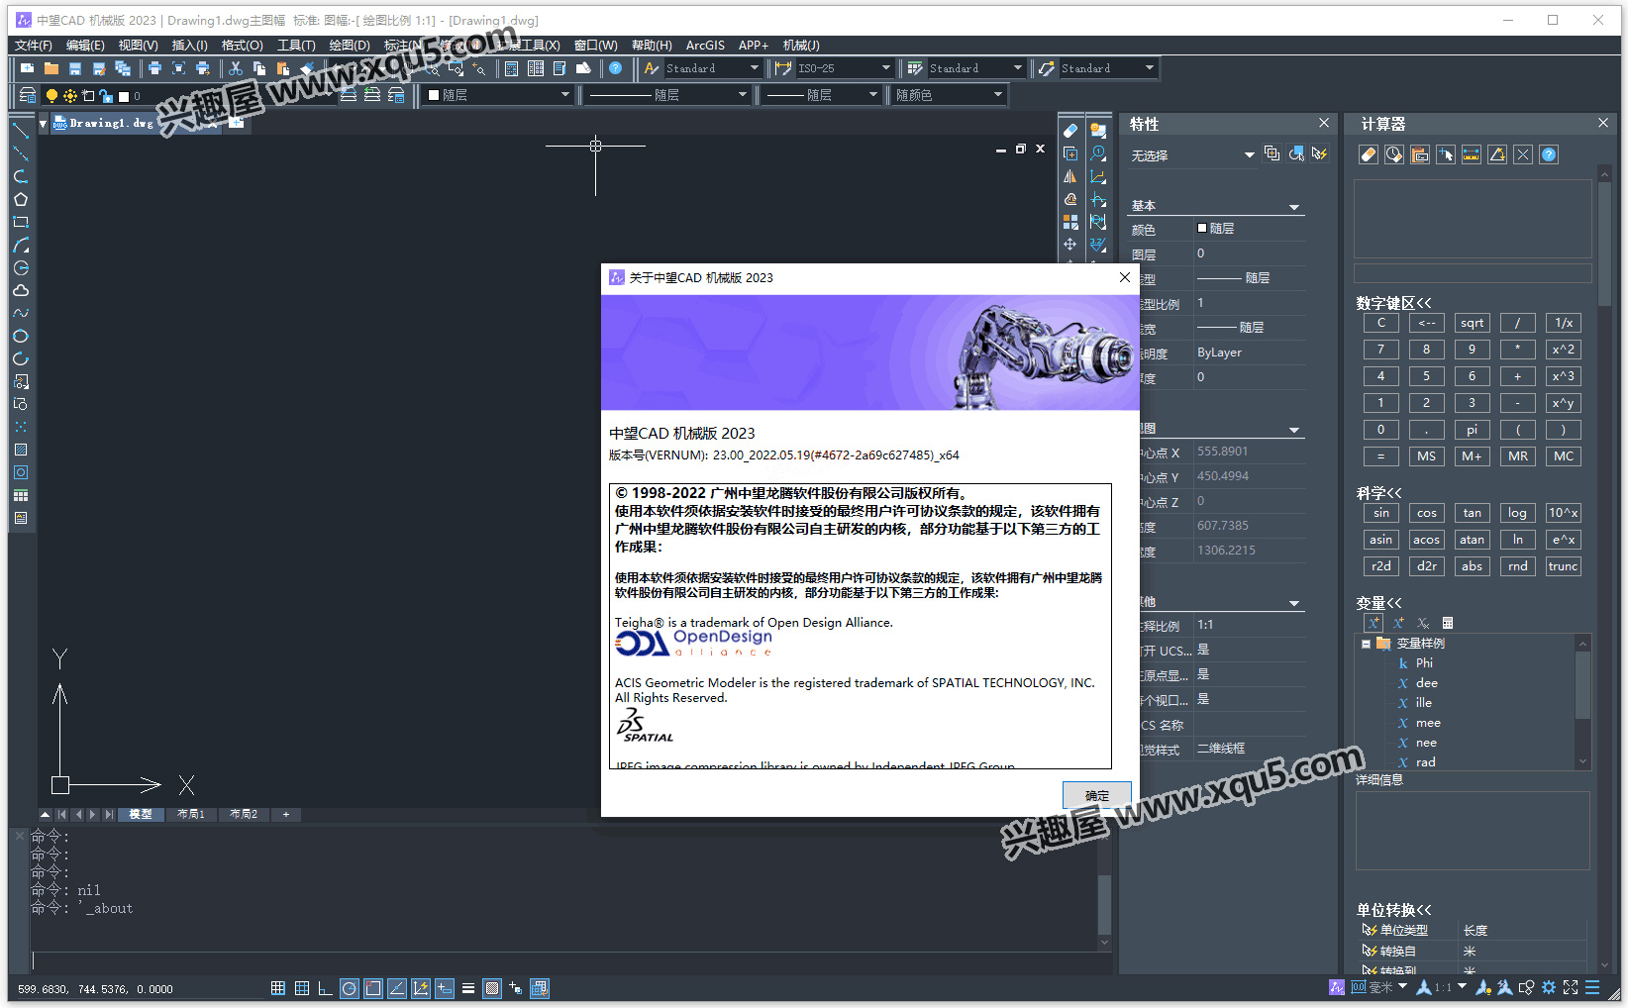
Task: Select the Table tool in left toolbar
Action: click(21, 495)
